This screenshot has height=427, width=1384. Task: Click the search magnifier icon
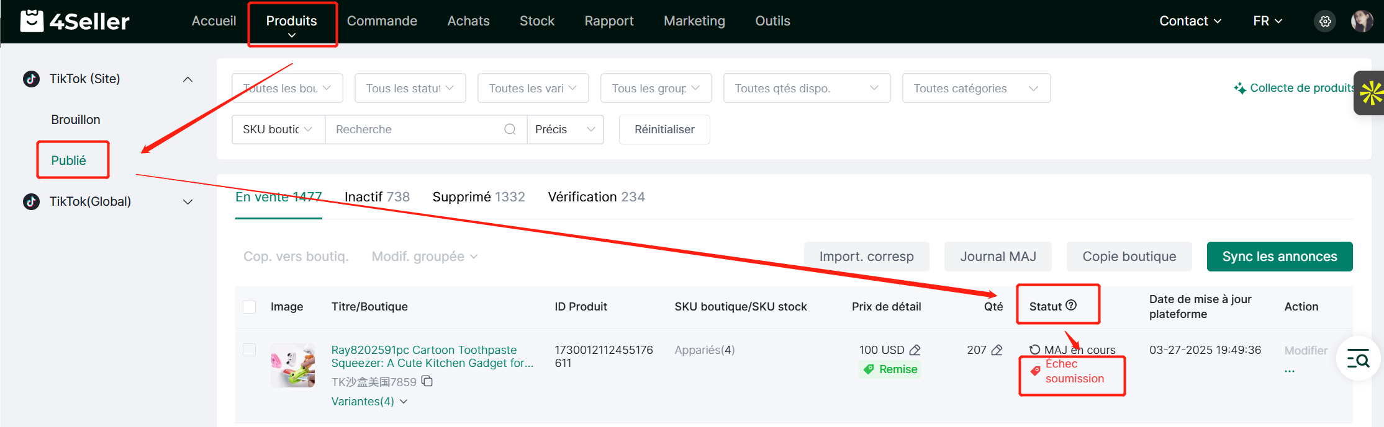pyautogui.click(x=510, y=130)
